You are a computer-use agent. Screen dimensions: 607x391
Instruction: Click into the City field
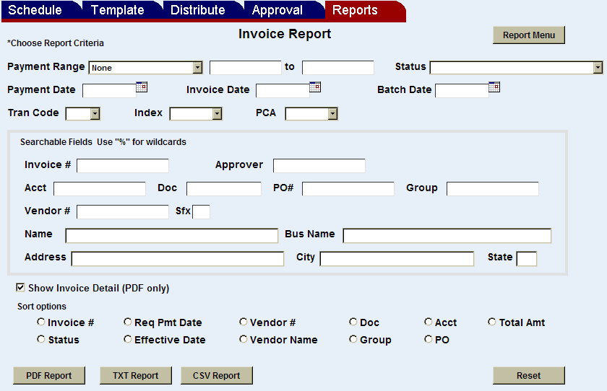397,259
